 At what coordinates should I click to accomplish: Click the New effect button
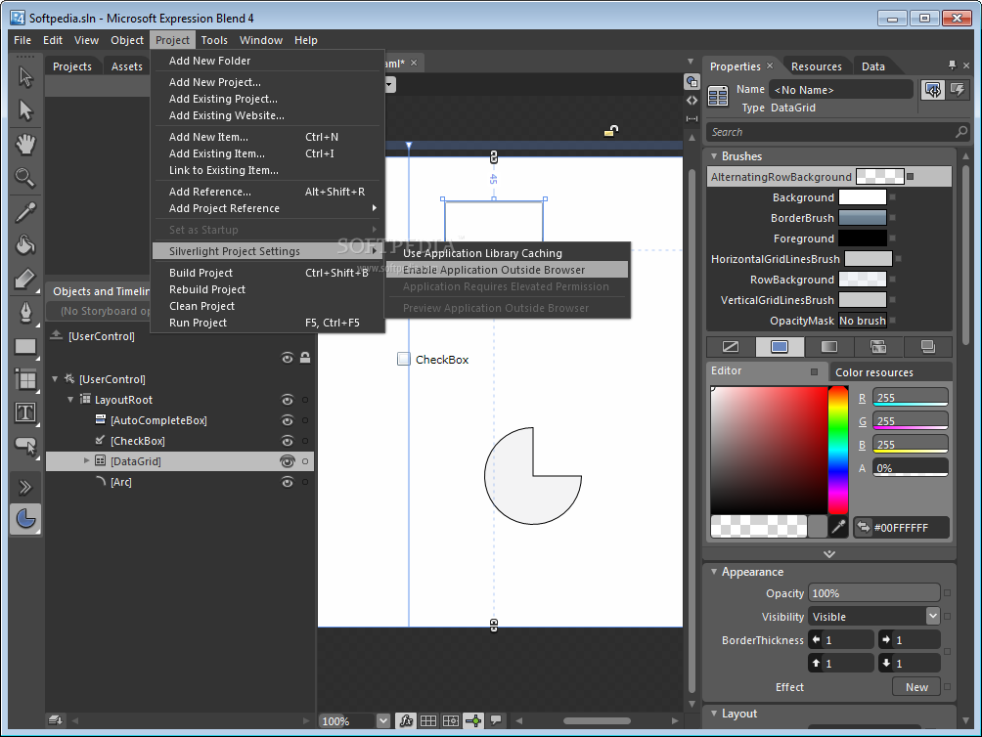click(916, 687)
